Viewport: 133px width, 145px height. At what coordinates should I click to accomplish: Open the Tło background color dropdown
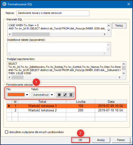(27, 95)
